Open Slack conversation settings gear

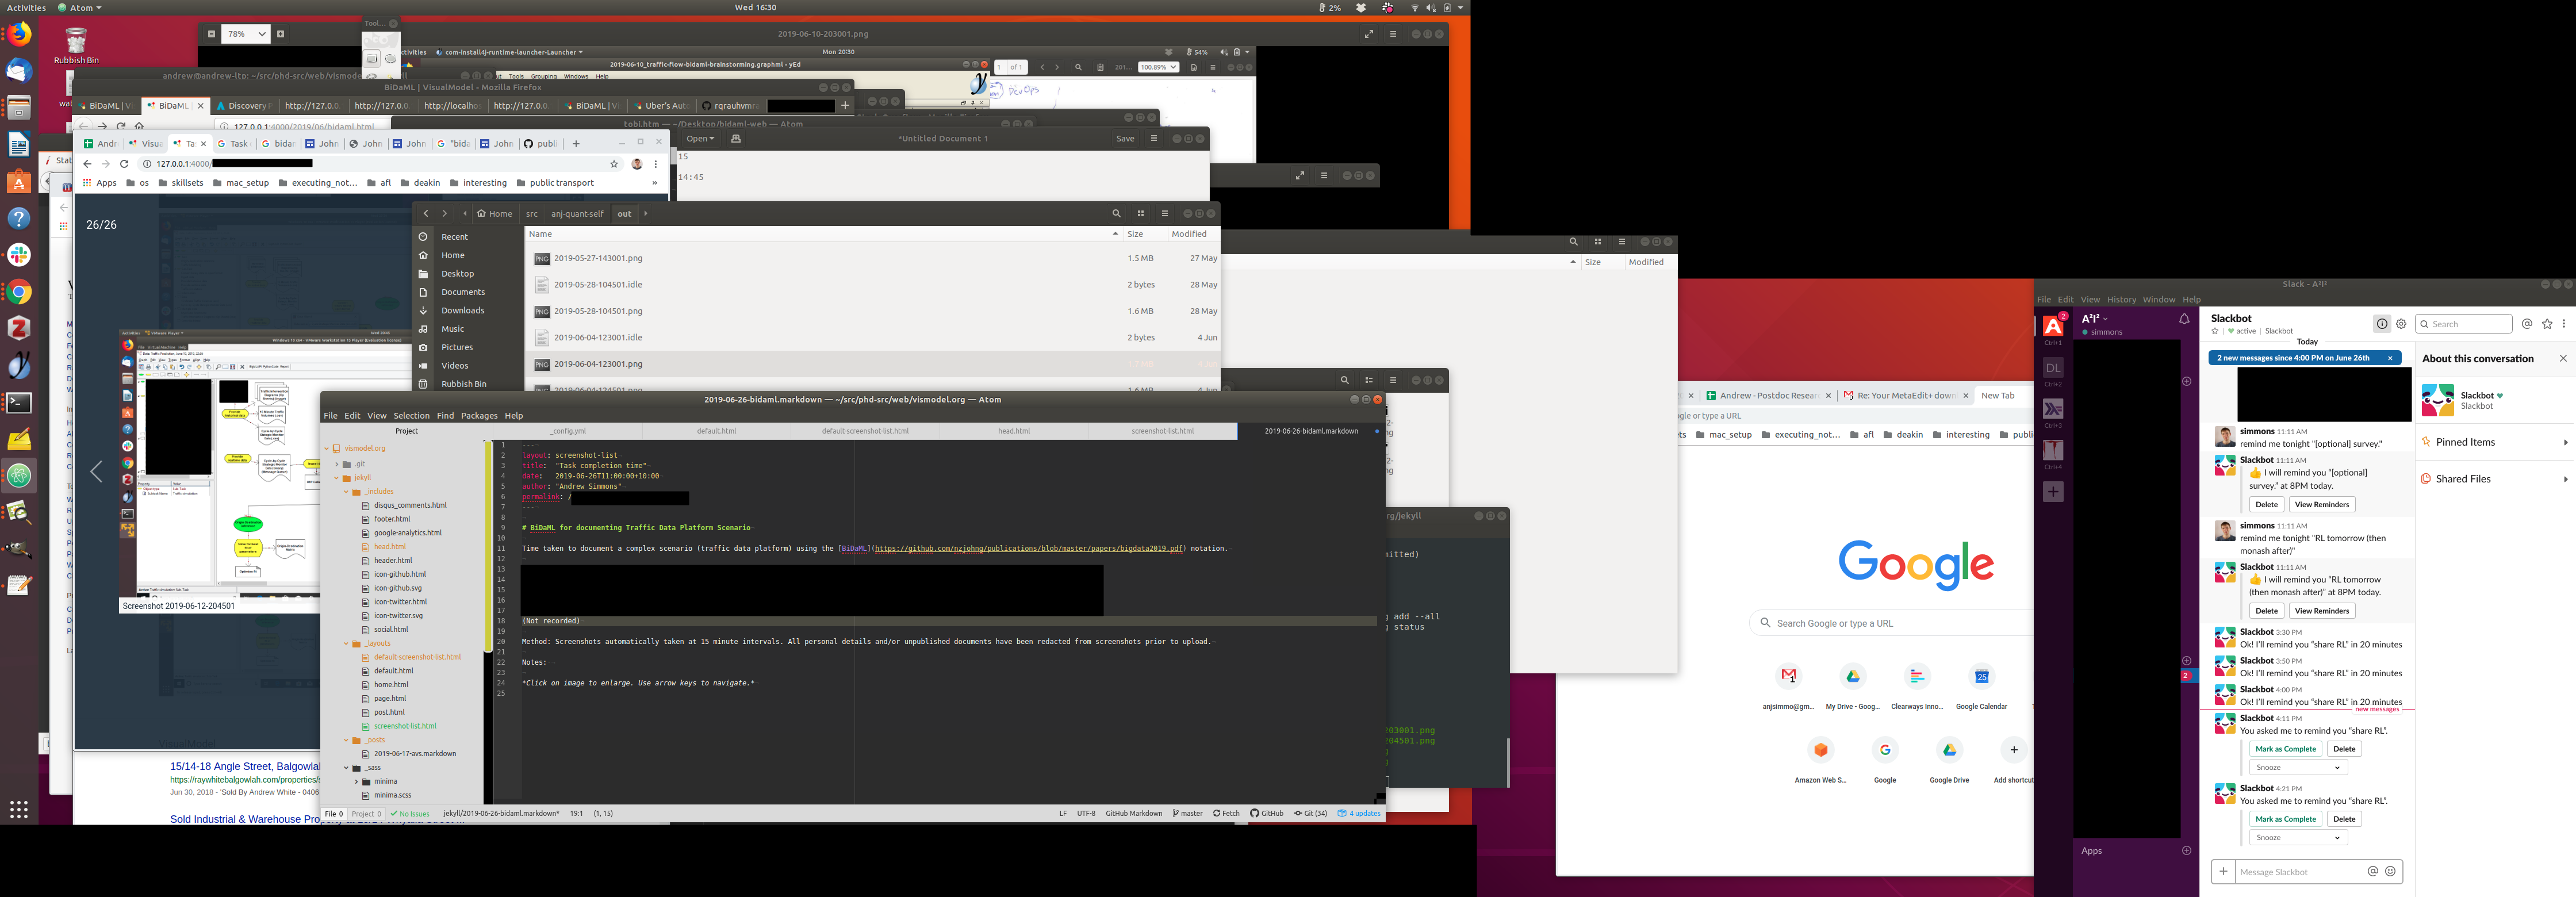(x=2401, y=324)
